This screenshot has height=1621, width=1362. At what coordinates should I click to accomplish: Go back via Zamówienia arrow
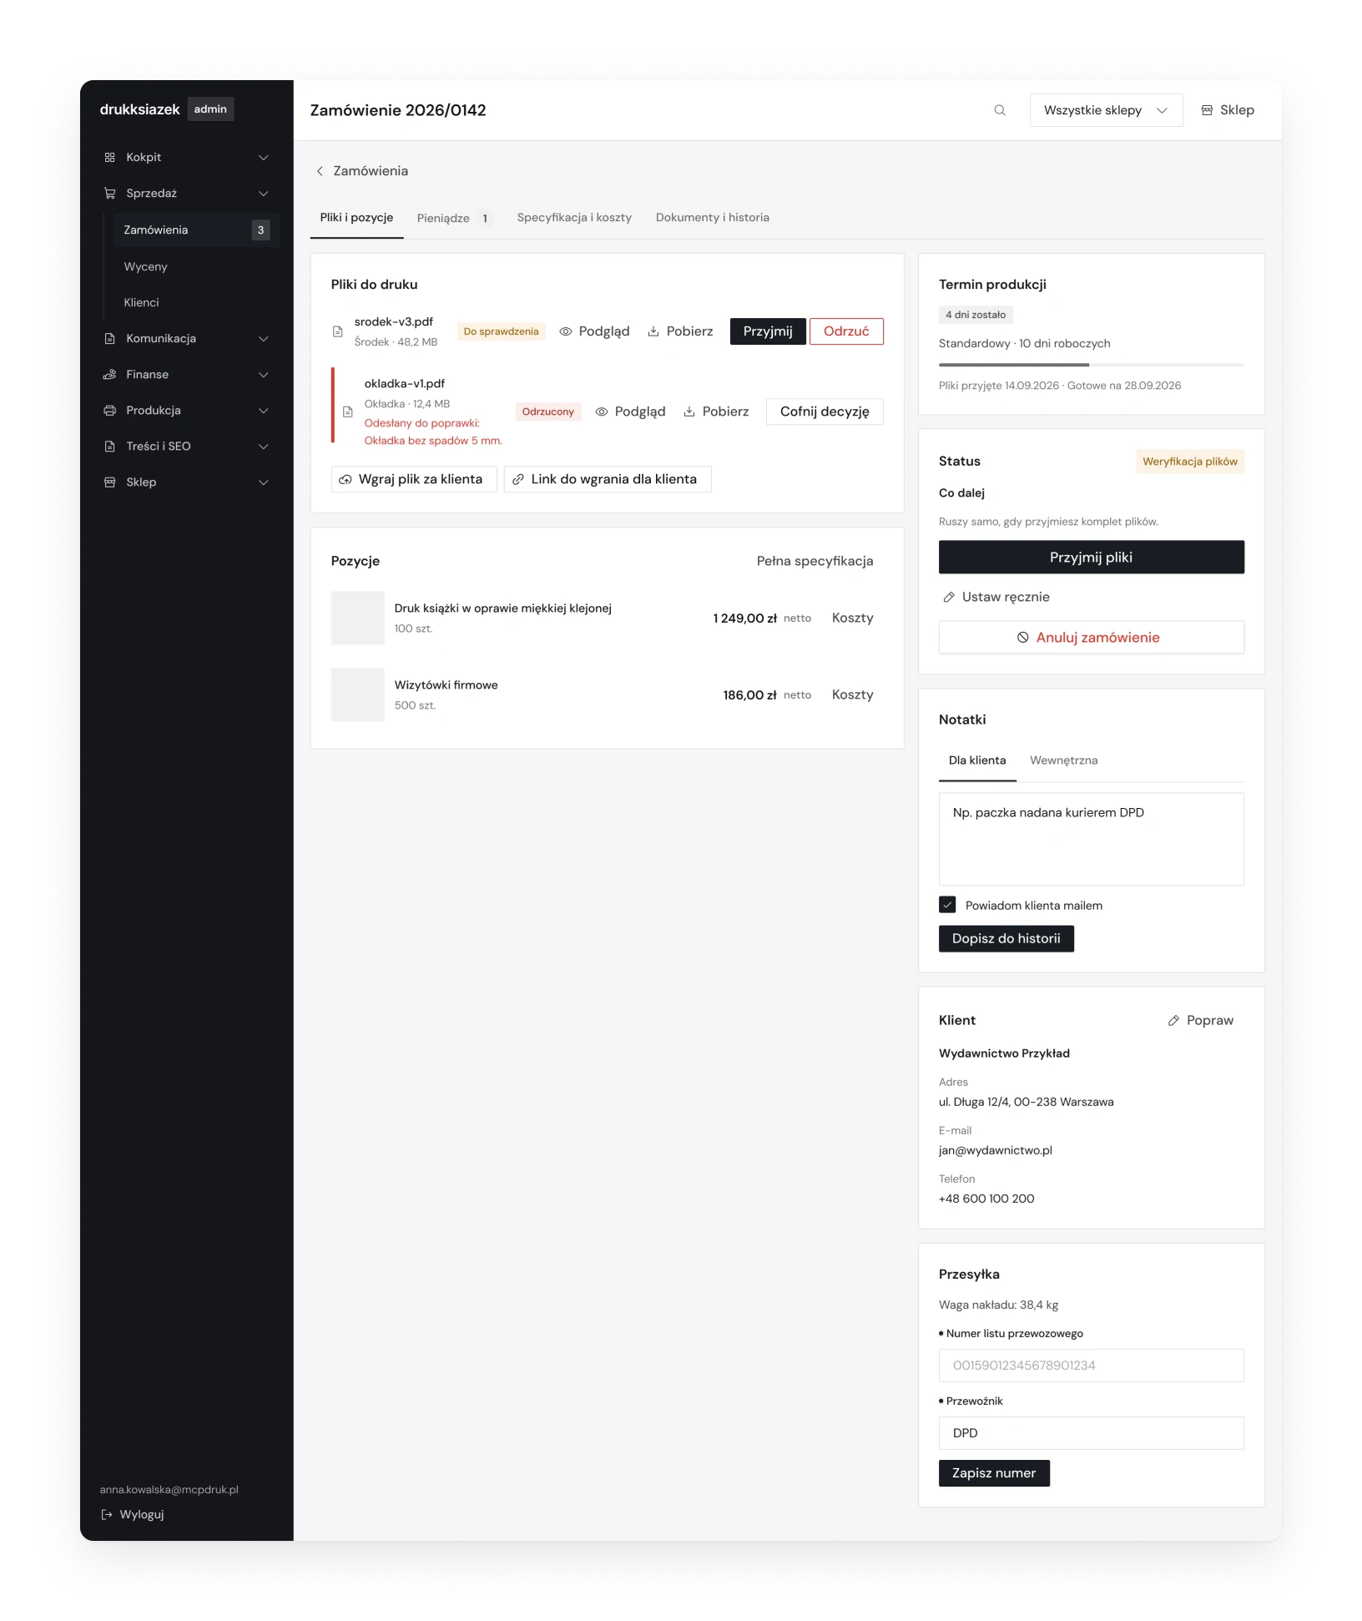(320, 171)
